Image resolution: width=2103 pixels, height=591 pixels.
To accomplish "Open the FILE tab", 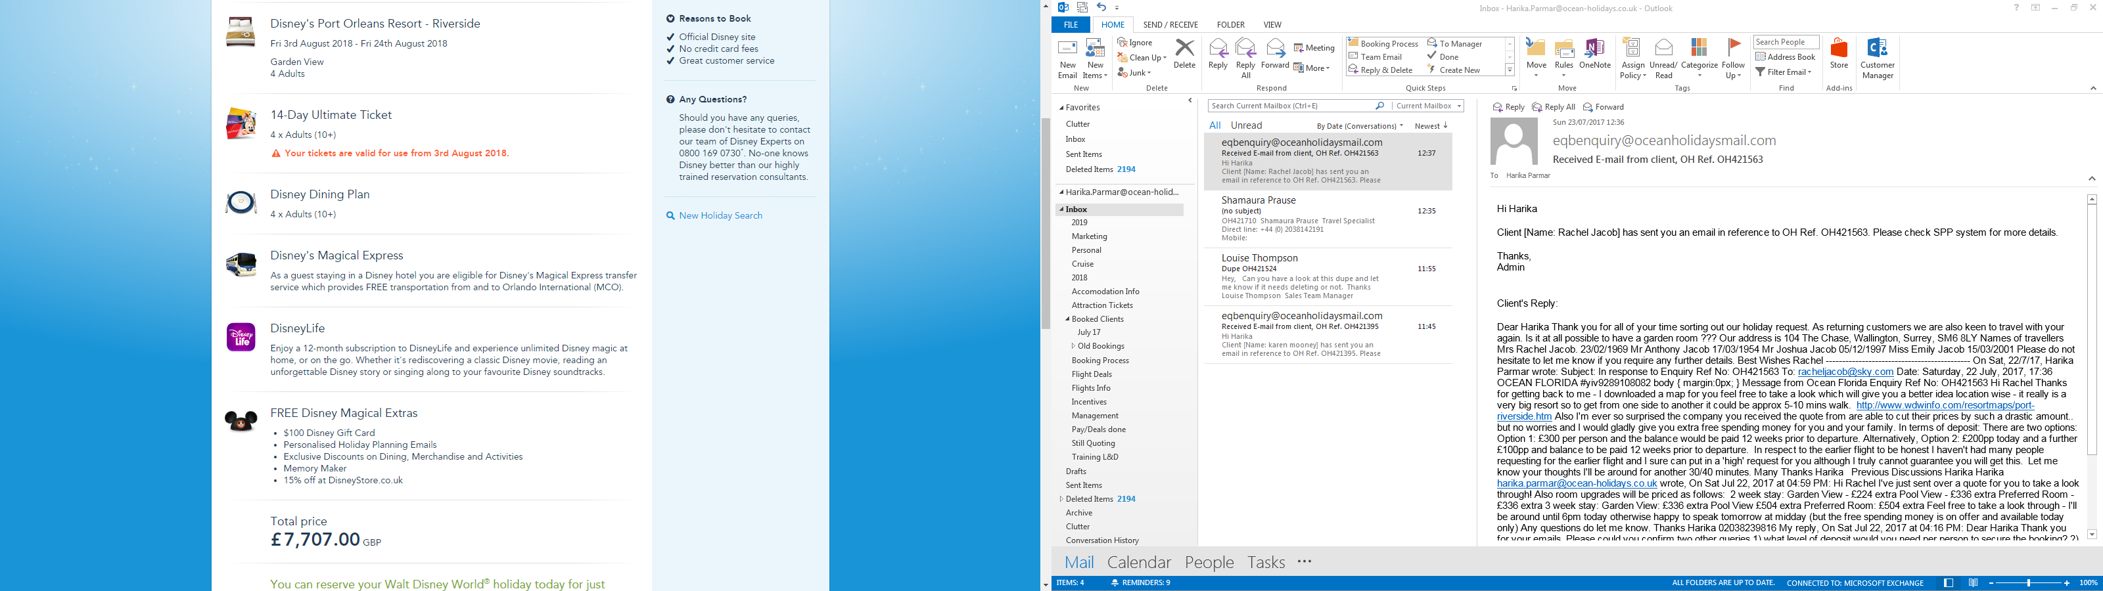I will [x=1071, y=24].
